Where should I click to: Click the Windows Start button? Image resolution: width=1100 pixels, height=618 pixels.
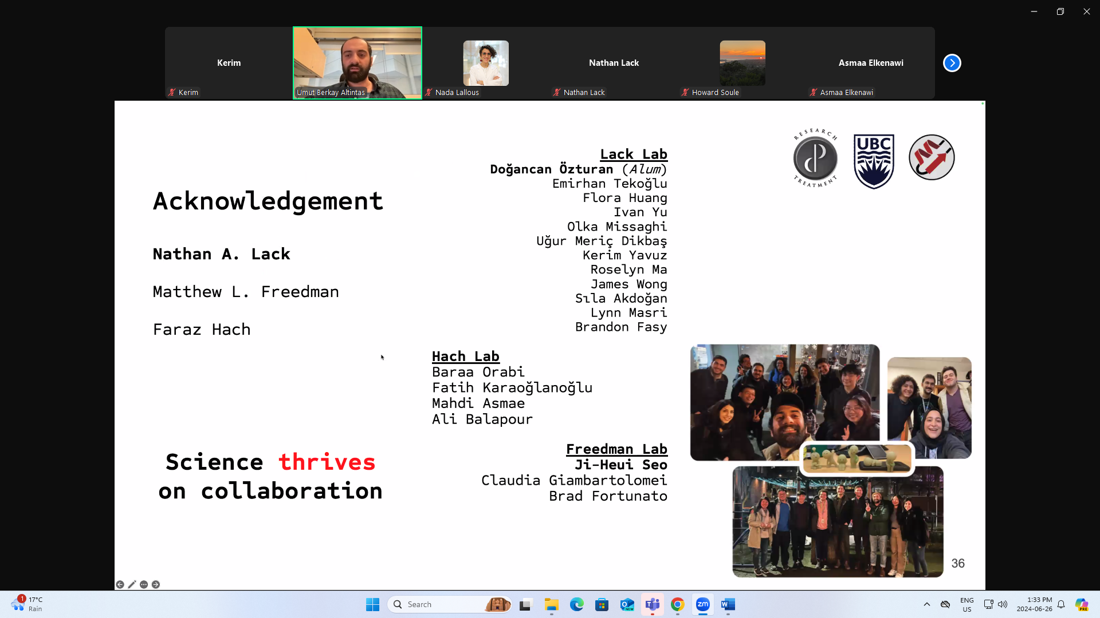372,604
